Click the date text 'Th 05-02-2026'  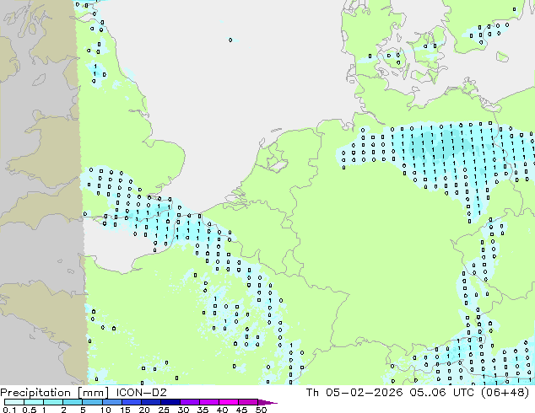pos(354,393)
